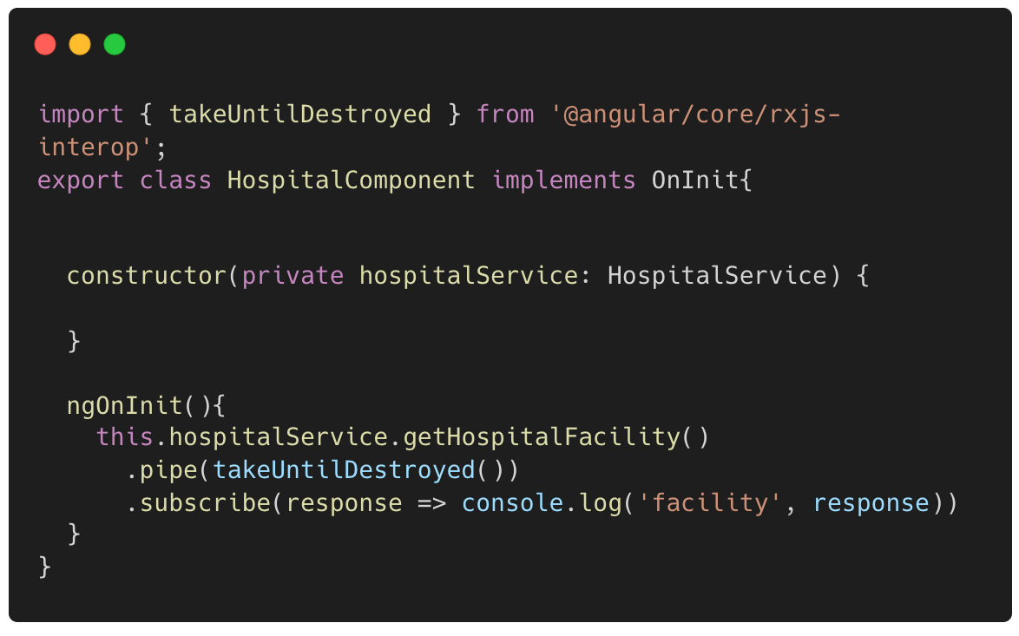1019x636 pixels.
Task: Click the implements keyword
Action: point(564,180)
